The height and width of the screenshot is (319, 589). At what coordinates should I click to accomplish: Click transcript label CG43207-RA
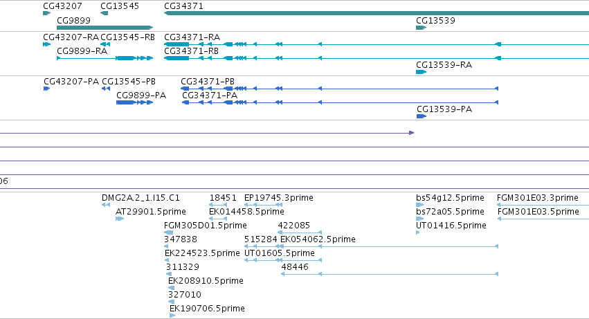pyautogui.click(x=71, y=37)
